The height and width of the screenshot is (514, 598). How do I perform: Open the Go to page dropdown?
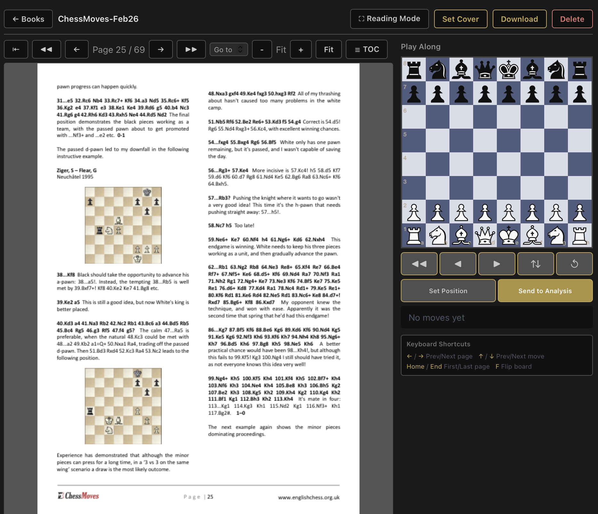click(229, 50)
